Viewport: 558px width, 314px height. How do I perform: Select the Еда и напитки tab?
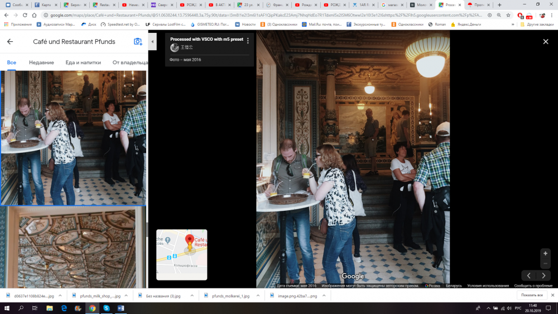pos(83,62)
